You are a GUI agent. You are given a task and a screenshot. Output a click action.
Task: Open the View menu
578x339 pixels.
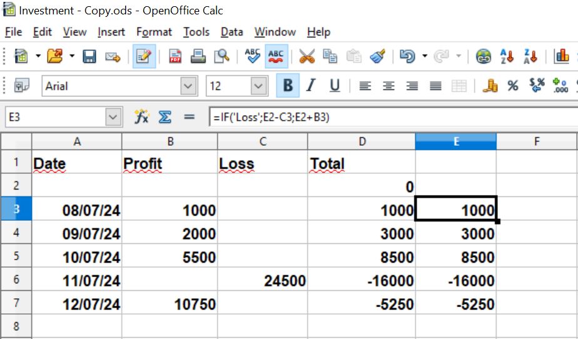[x=74, y=32]
